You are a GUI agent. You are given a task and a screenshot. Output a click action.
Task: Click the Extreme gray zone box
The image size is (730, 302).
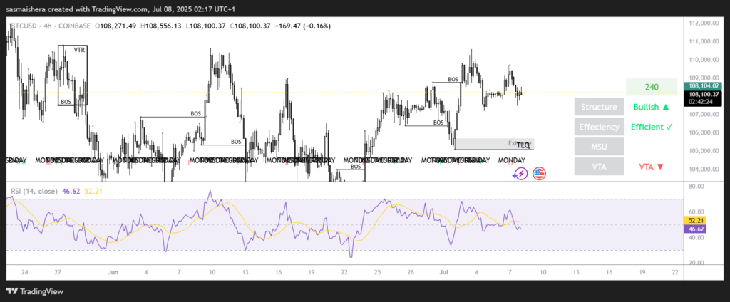pyautogui.click(x=495, y=144)
